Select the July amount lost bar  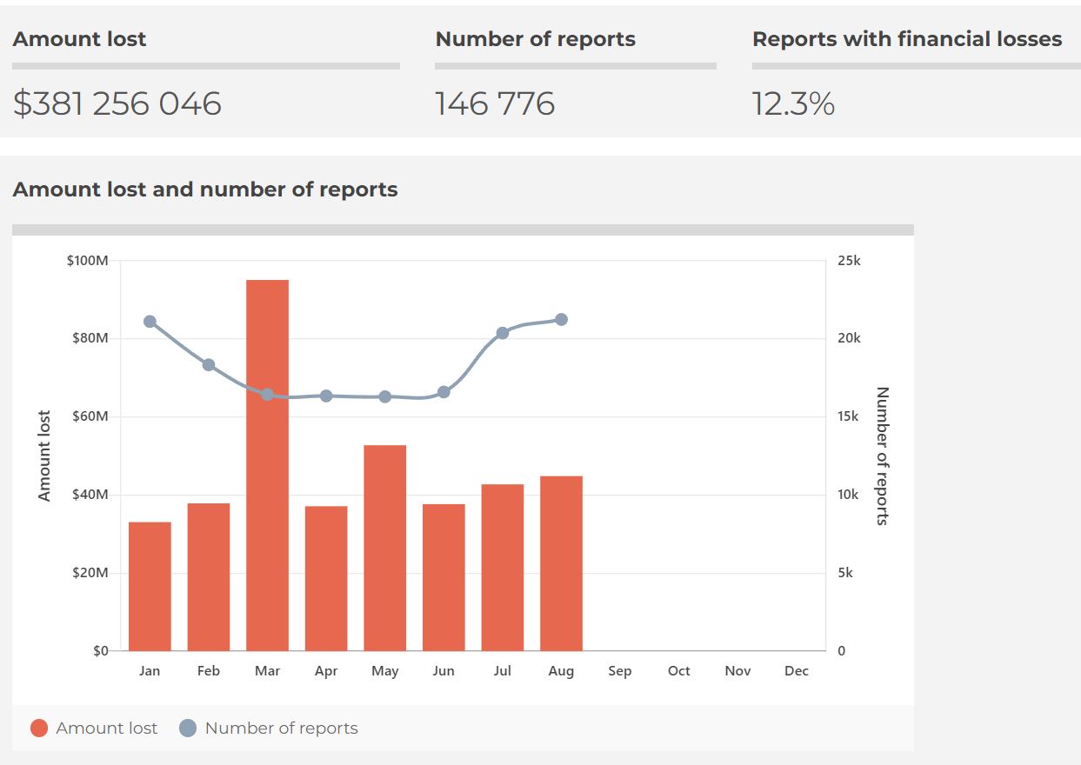coord(503,568)
